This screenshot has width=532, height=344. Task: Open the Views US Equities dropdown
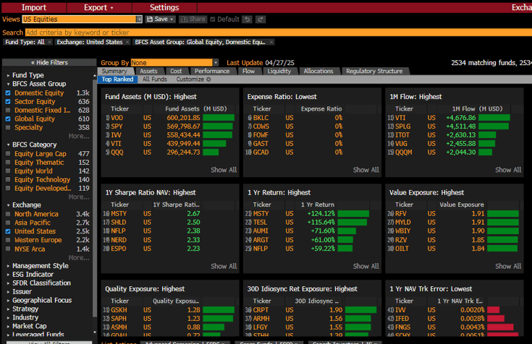pos(139,20)
